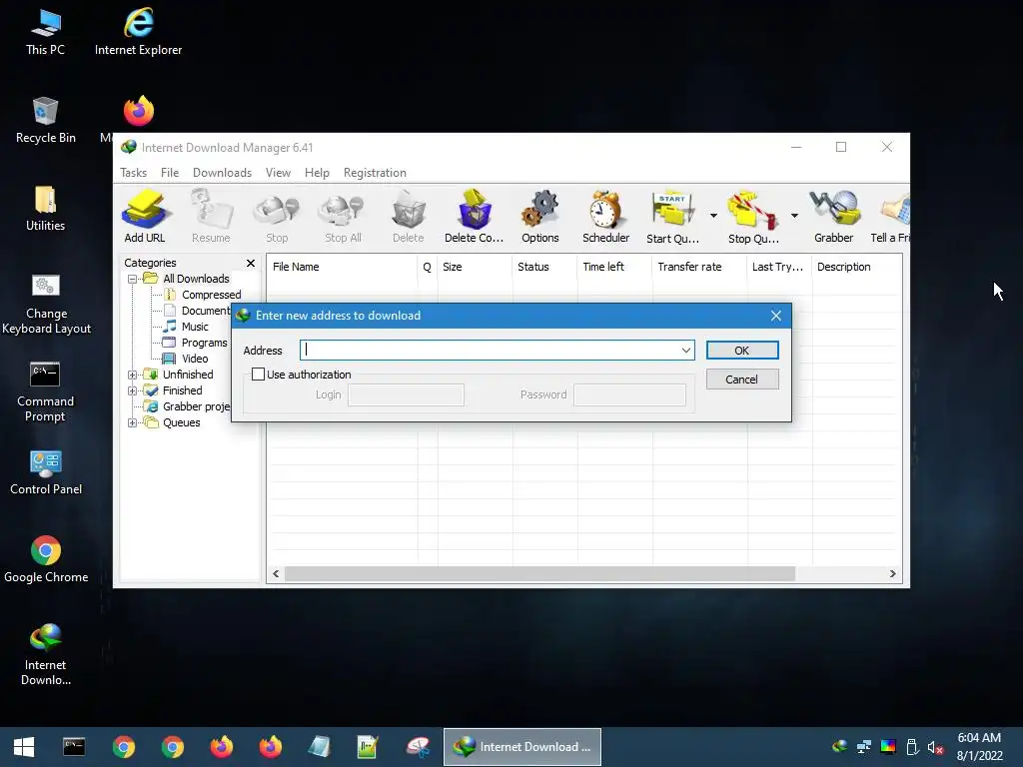Select the Control Panel desktop icon
The image size is (1023, 767).
coord(46,472)
